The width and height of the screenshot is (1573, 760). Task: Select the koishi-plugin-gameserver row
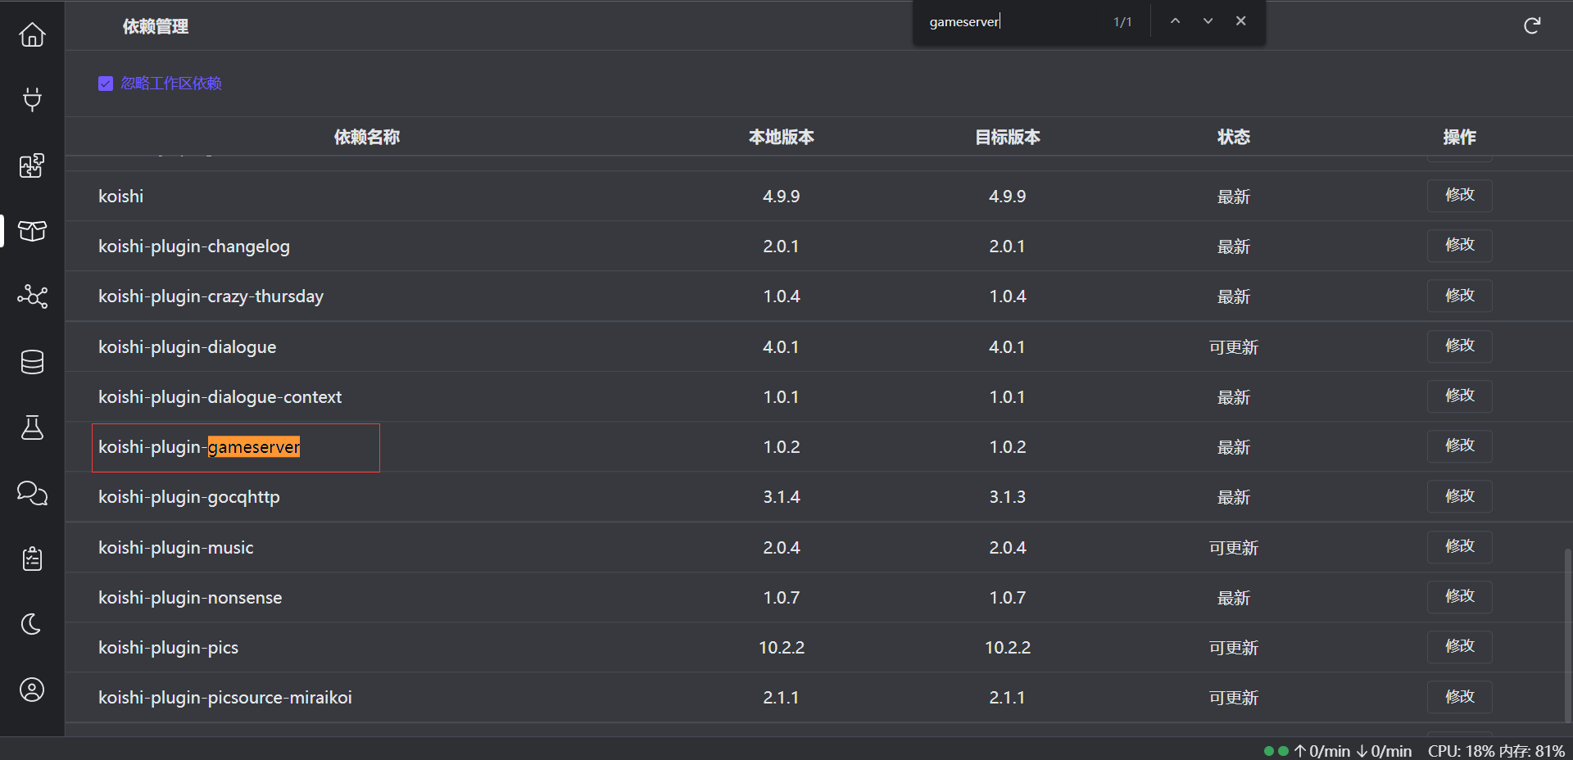[x=235, y=447]
